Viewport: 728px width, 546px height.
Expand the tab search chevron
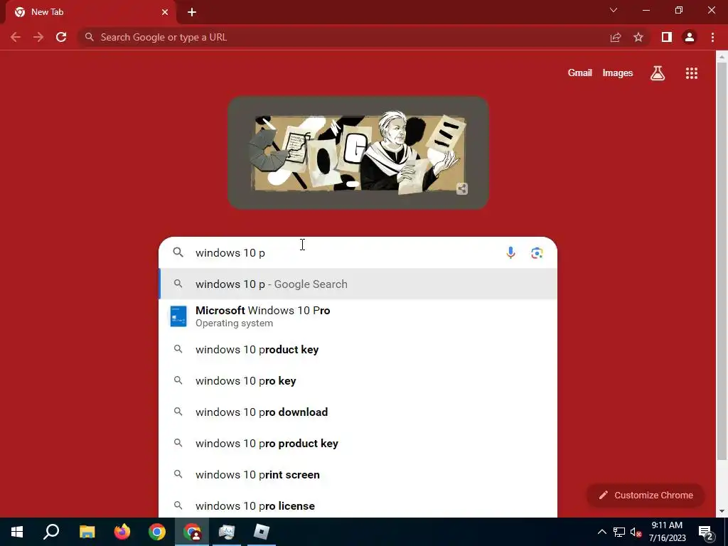[614, 10]
